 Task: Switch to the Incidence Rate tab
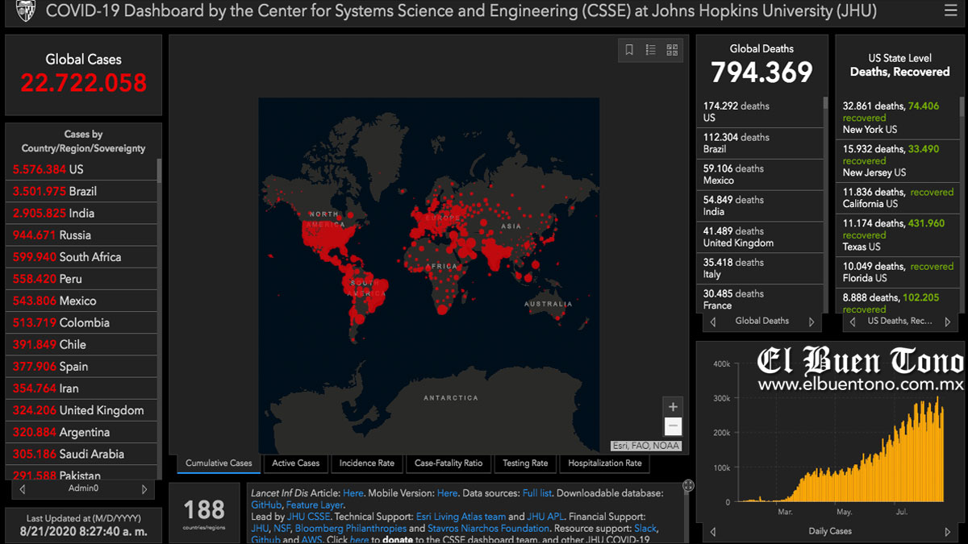pyautogui.click(x=367, y=463)
